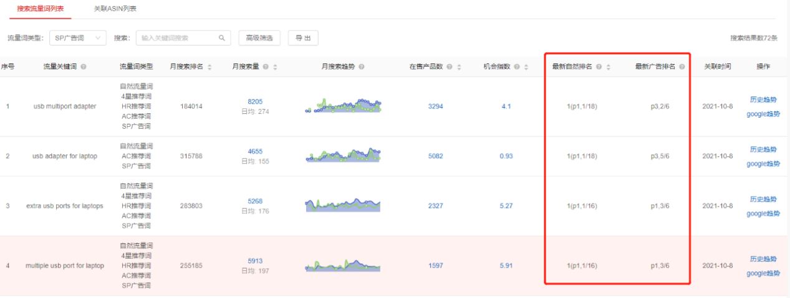Click monthly search volume 5913
This screenshot has height=298, width=790.
click(256, 261)
